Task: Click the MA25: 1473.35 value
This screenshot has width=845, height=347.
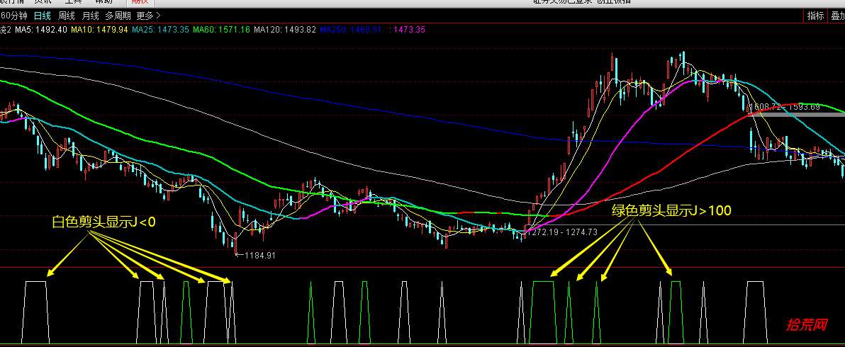Action: click(x=160, y=30)
